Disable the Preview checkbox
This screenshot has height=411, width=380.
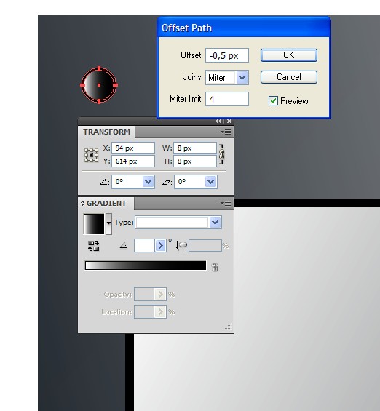coord(273,101)
